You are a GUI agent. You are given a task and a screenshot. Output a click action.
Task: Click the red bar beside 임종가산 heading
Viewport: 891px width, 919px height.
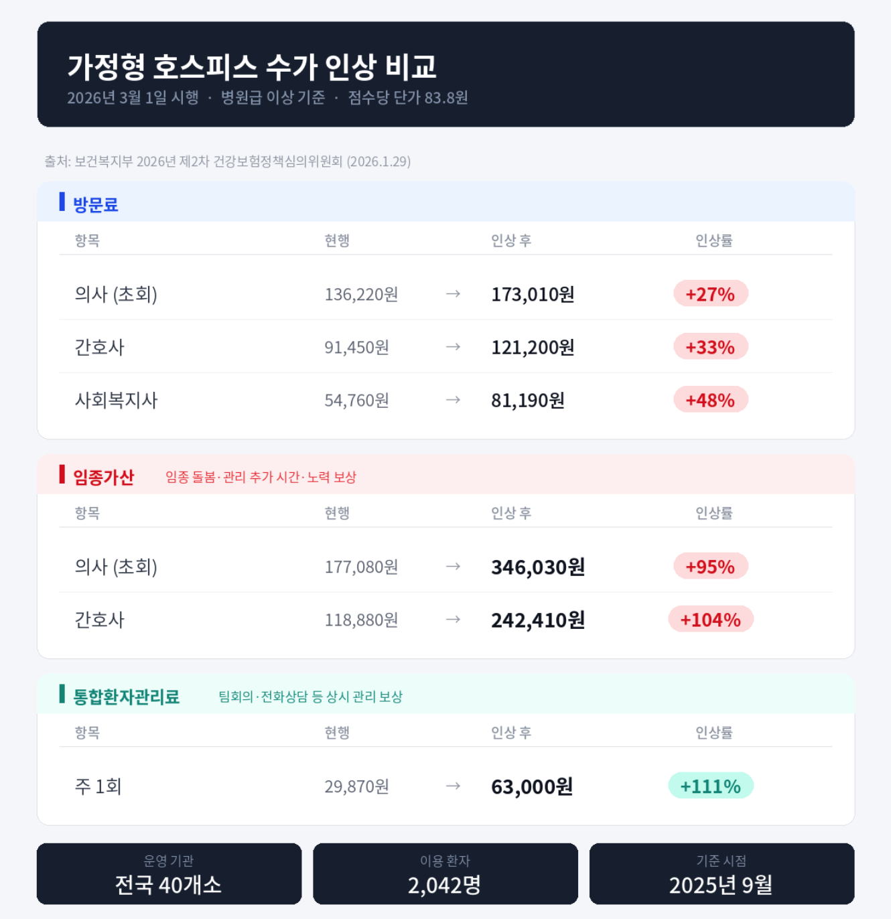coord(62,474)
